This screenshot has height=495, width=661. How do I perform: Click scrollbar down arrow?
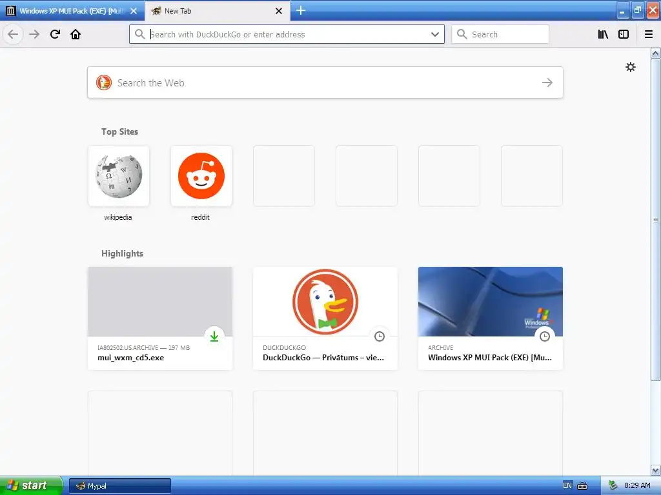coord(656,470)
